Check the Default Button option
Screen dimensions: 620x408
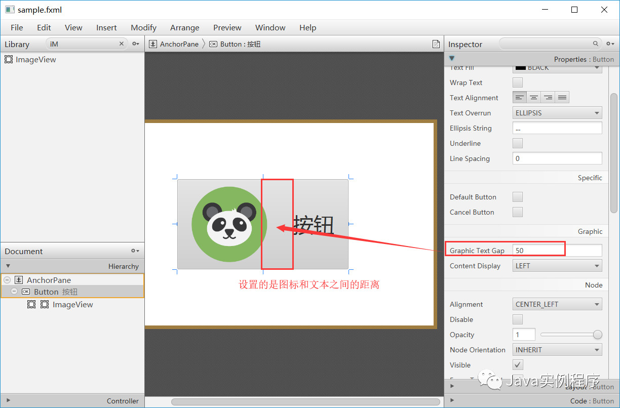517,196
